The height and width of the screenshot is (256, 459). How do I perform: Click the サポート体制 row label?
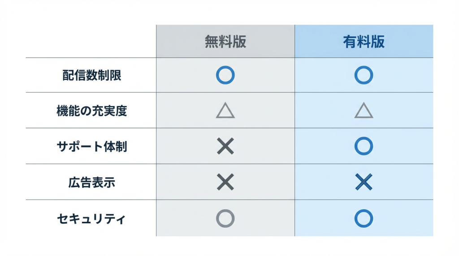(x=92, y=146)
